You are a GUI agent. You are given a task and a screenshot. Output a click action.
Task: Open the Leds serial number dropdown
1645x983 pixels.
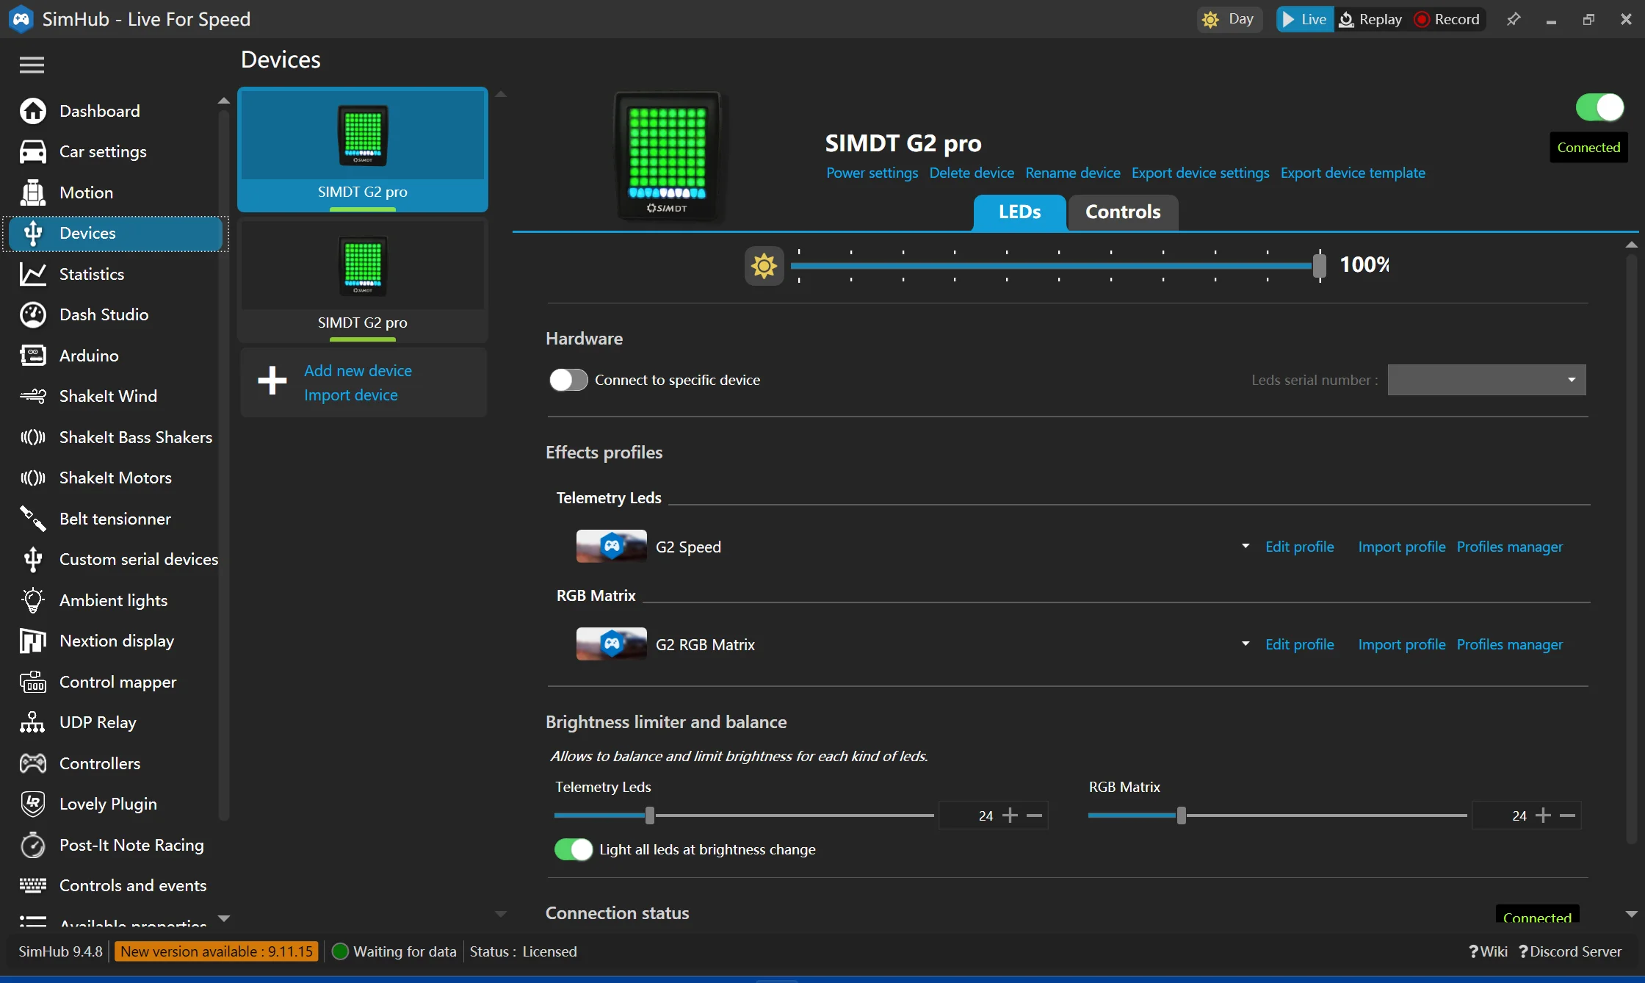point(1486,380)
